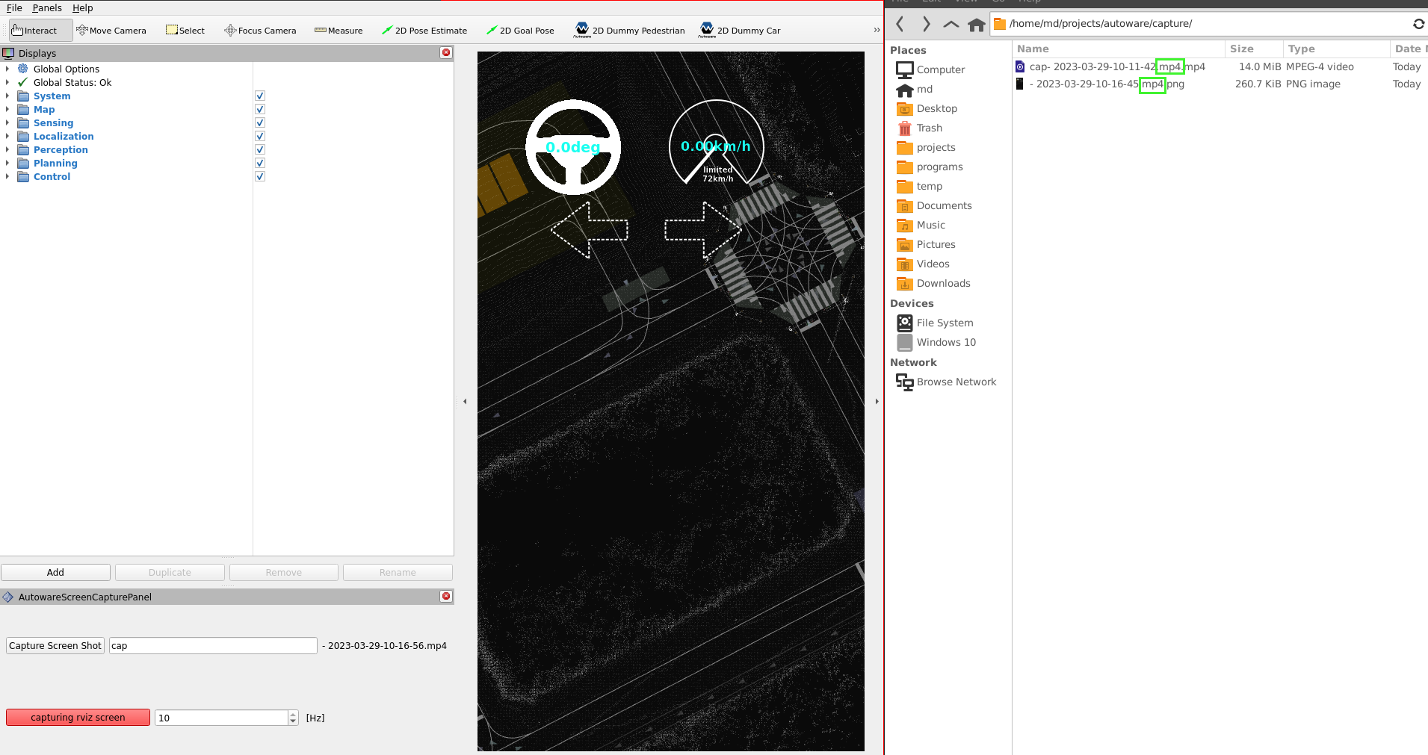
Task: Activate the Move Camera tool
Action: pyautogui.click(x=112, y=30)
